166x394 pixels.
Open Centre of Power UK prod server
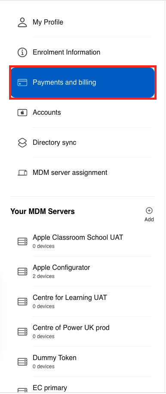click(x=82, y=332)
